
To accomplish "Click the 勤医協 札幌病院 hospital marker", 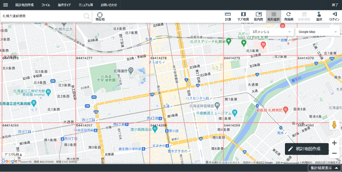I will click(x=285, y=109).
